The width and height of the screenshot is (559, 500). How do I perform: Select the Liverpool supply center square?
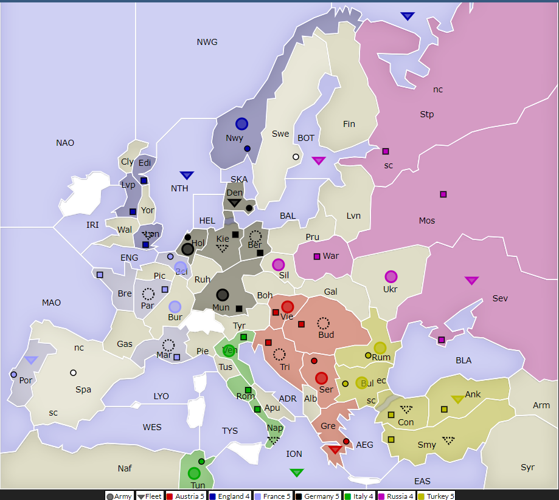pos(133,211)
